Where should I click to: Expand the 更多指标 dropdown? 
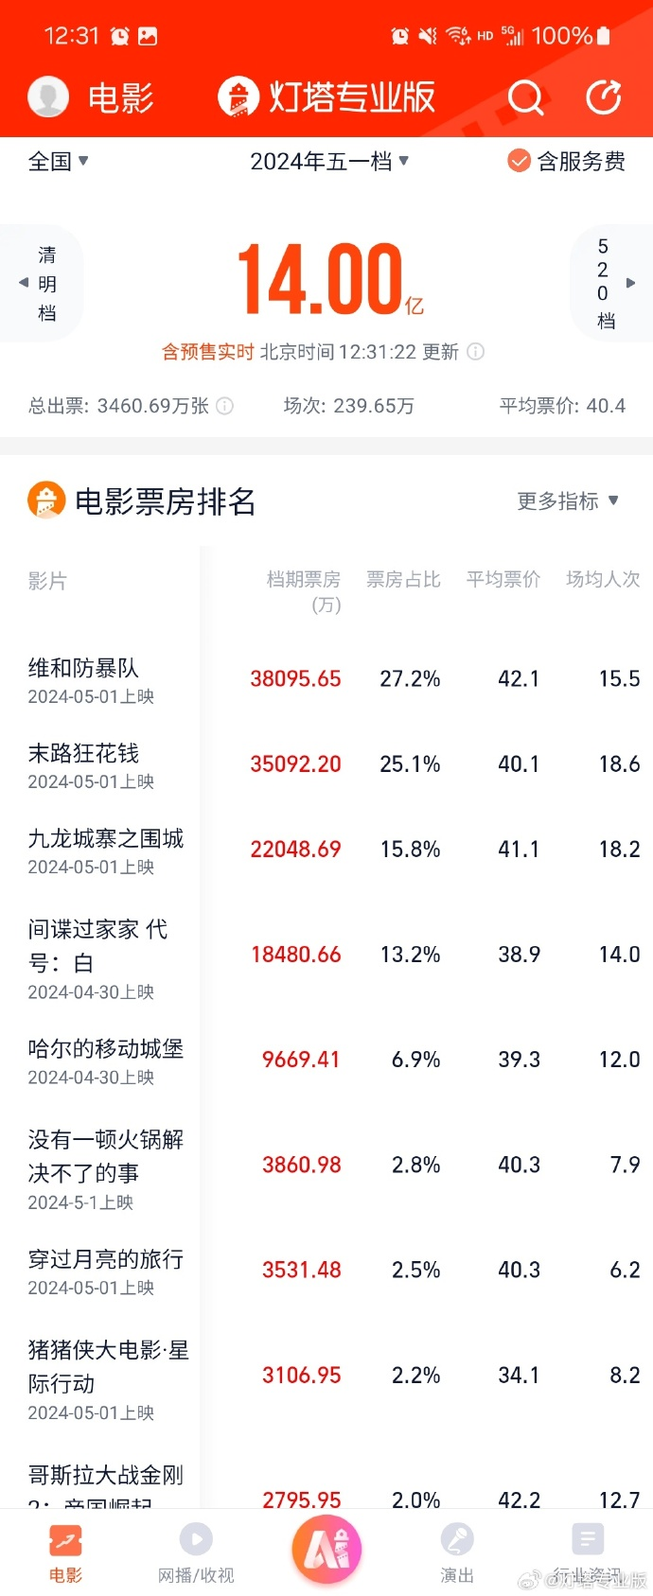[567, 500]
